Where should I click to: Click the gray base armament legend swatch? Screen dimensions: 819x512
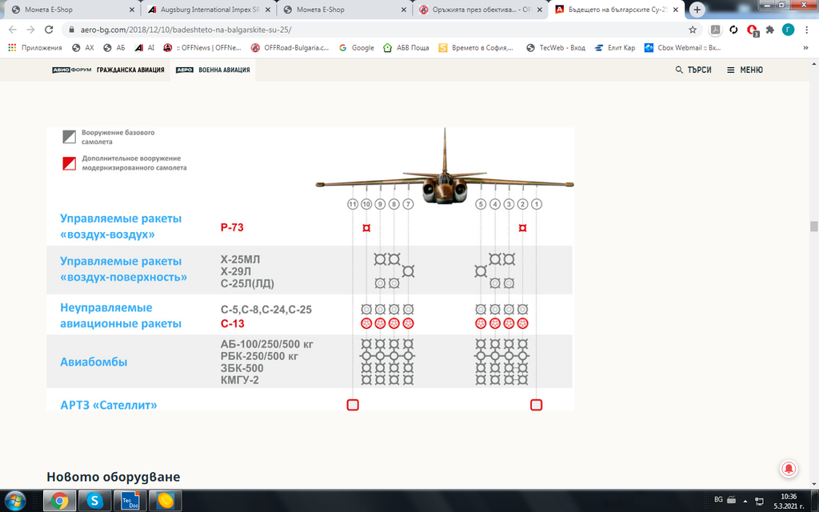[x=69, y=137]
